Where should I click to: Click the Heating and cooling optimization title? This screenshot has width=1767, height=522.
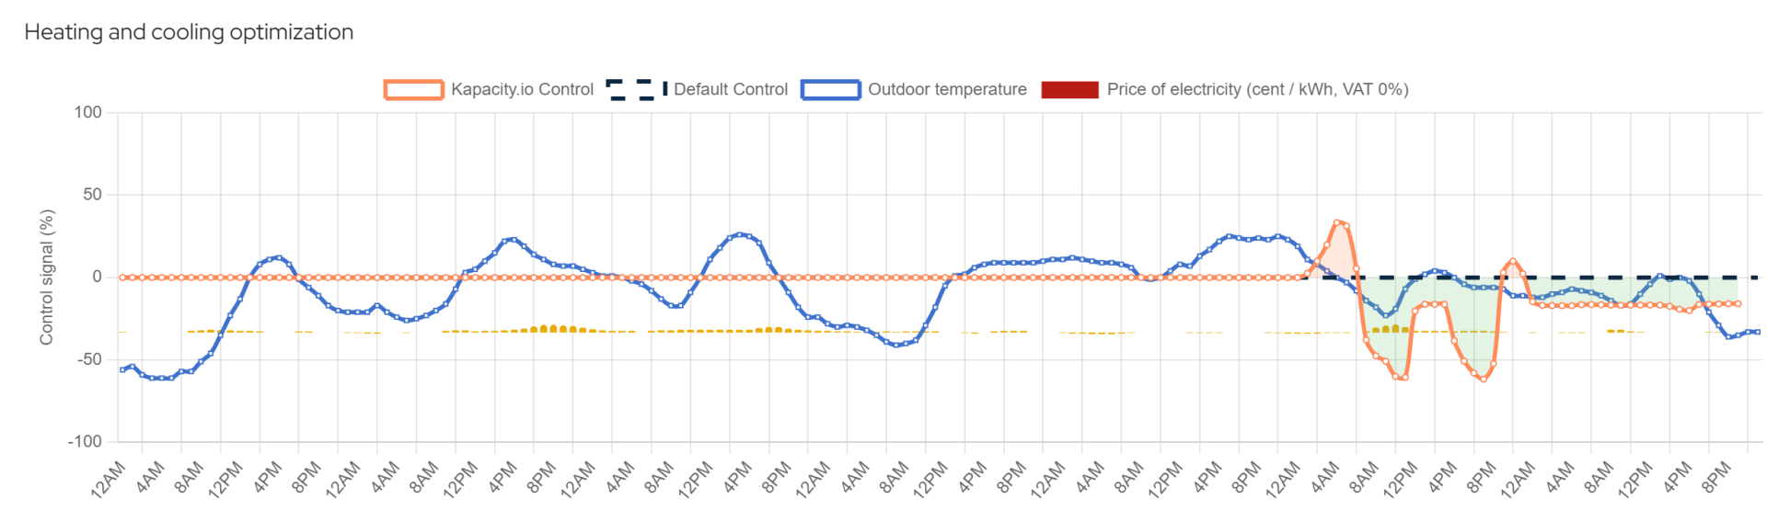point(189,32)
